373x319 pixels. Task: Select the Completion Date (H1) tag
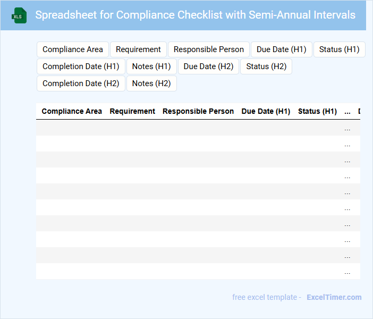pyautogui.click(x=81, y=66)
